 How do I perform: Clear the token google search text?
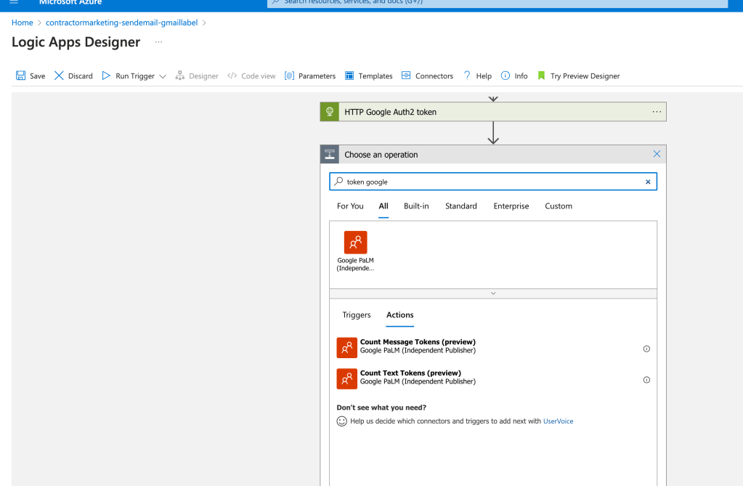[x=648, y=182]
